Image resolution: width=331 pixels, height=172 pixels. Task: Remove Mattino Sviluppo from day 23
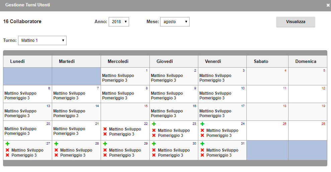[154, 130]
